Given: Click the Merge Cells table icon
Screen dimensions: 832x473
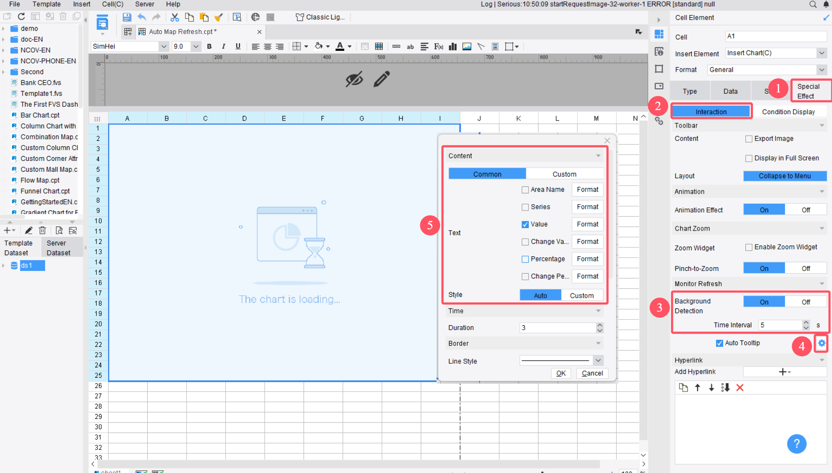Looking at the screenshot, I should coord(379,47).
